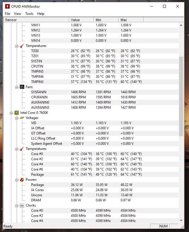Select Package under Powers
The width and height of the screenshot is (189, 232).
[x=104, y=185]
